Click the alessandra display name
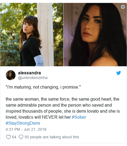The image size is (127, 146). [29, 73]
